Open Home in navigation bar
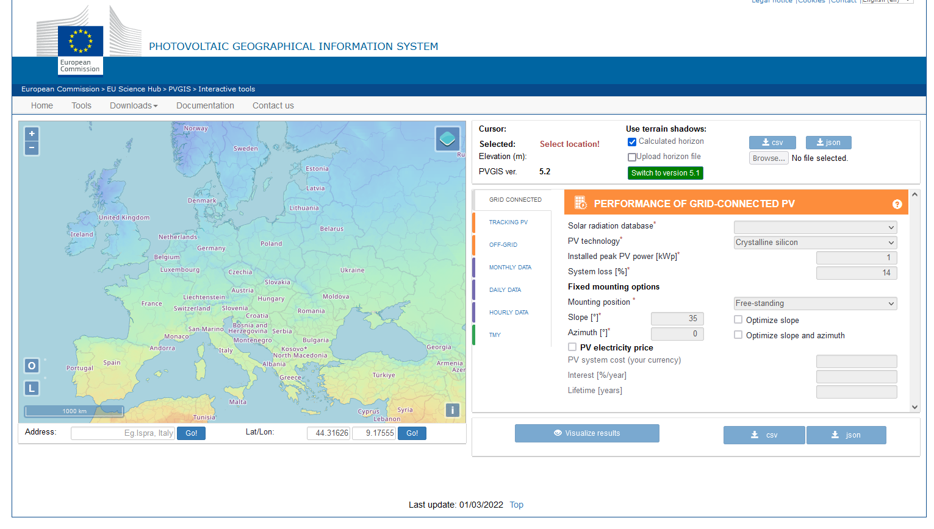The image size is (934, 529). (x=42, y=105)
